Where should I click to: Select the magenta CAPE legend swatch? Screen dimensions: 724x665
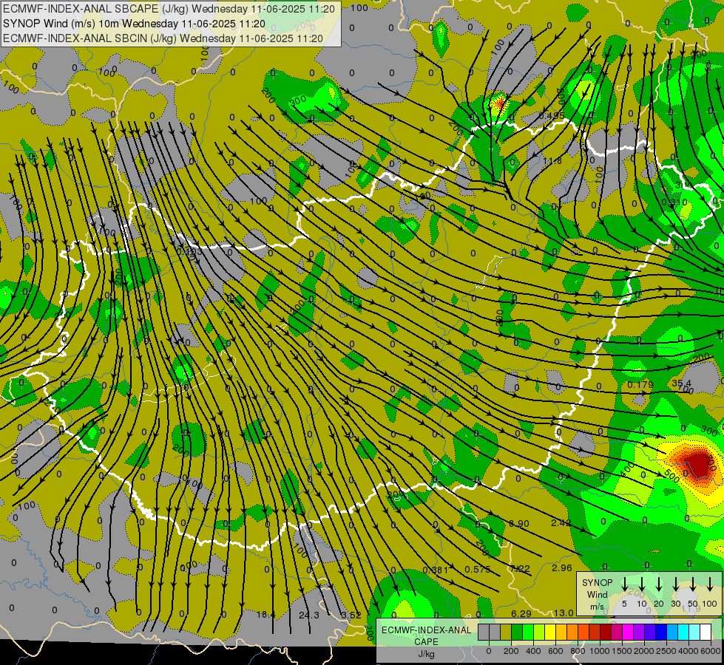[x=629, y=632]
